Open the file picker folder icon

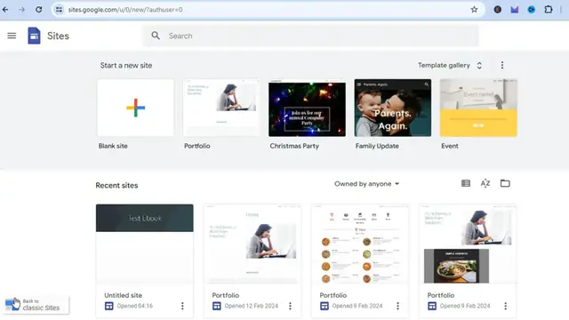(x=505, y=184)
